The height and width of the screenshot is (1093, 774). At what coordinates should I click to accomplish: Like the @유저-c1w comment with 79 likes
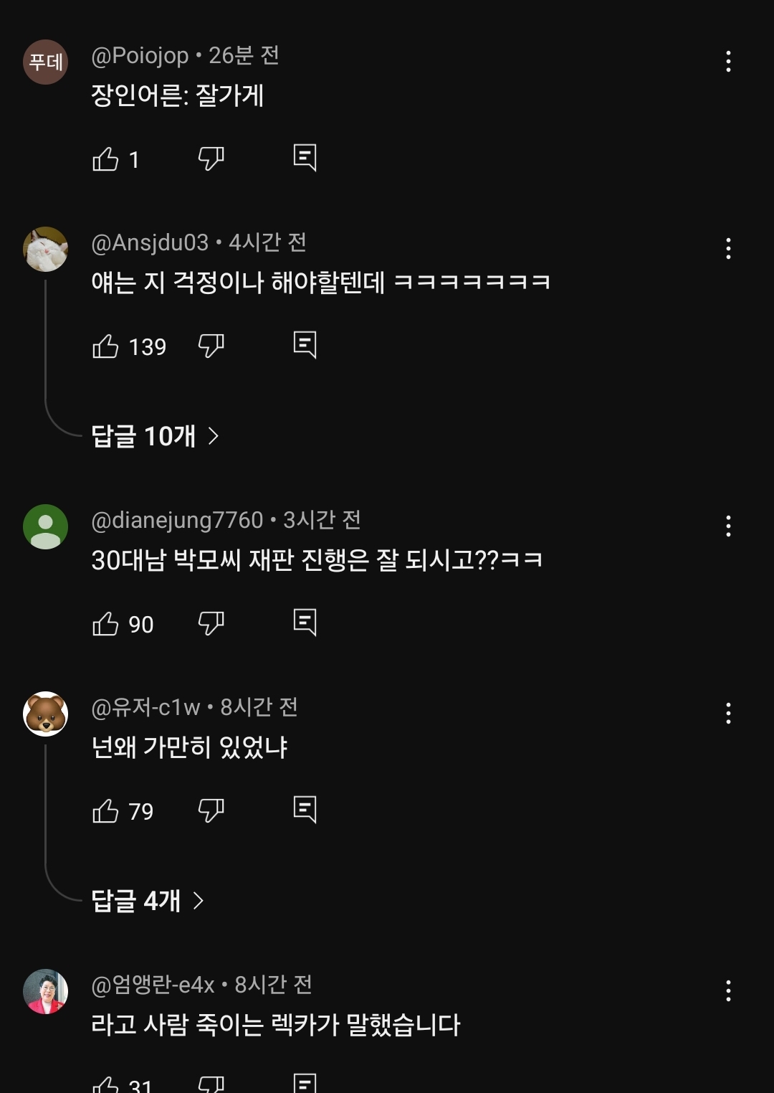(x=106, y=811)
